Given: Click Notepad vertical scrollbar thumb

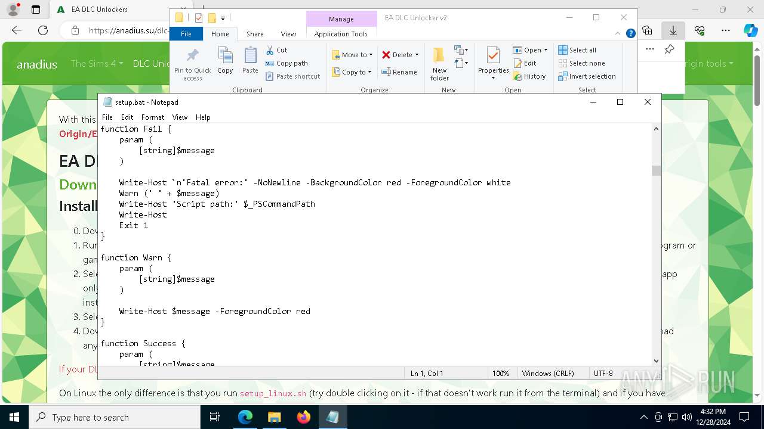Looking at the screenshot, I should [656, 170].
